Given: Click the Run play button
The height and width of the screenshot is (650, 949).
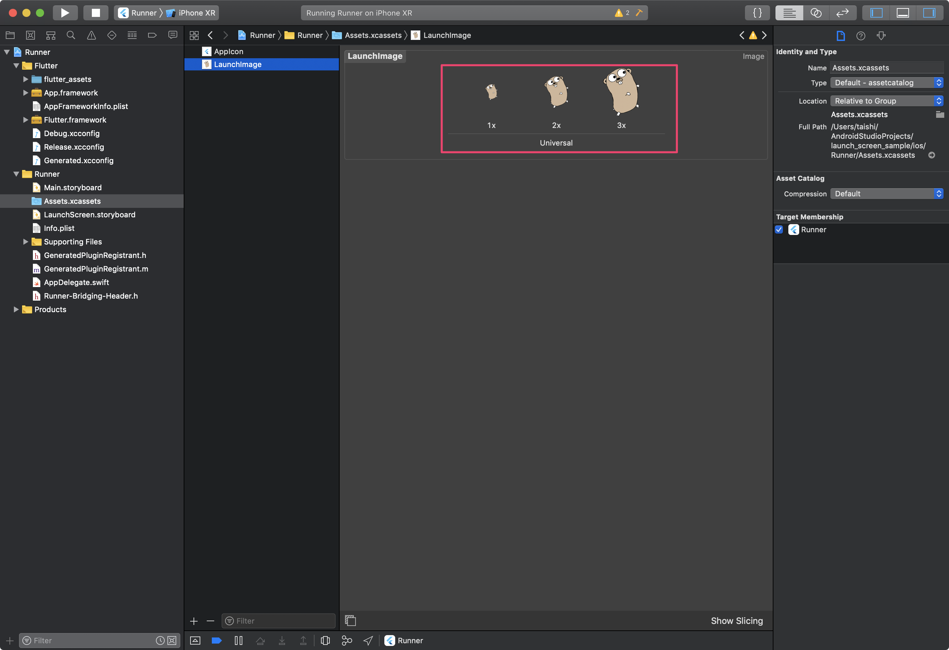Looking at the screenshot, I should tap(65, 13).
